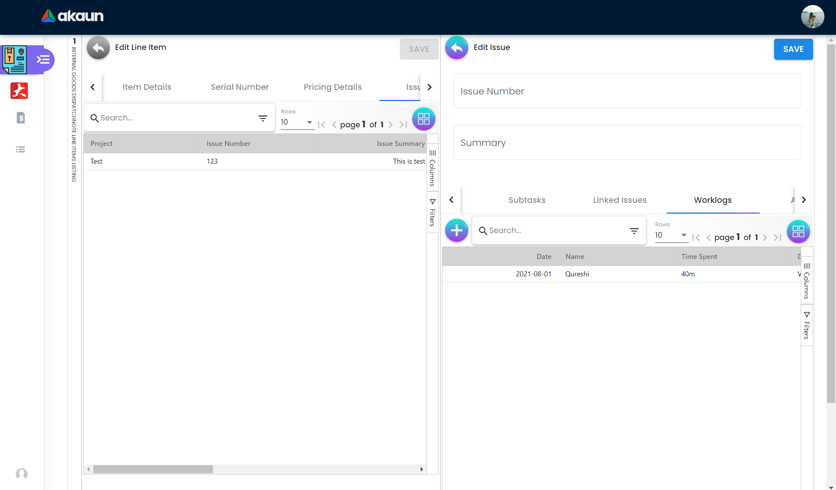Viewport: 836px width, 490px height.
Task: Switch to the Serial Number tab
Action: point(240,87)
